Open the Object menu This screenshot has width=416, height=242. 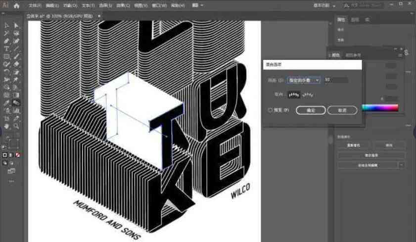[70, 5]
